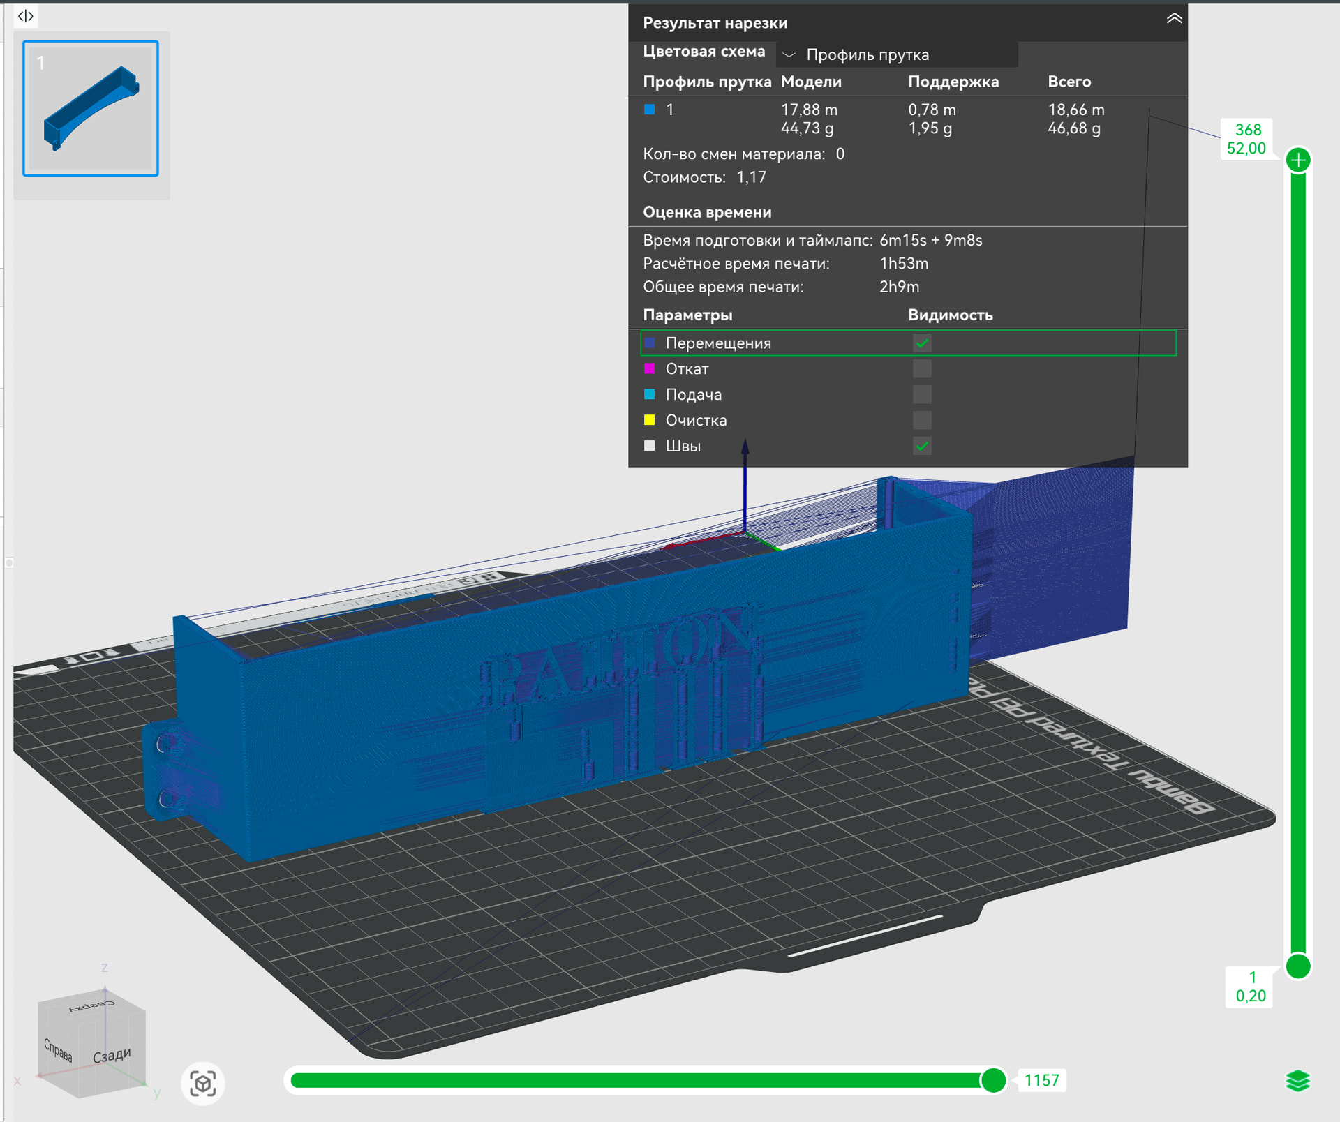
Task: Click the dropdown chevron beside Цветовая схема
Action: pos(789,54)
